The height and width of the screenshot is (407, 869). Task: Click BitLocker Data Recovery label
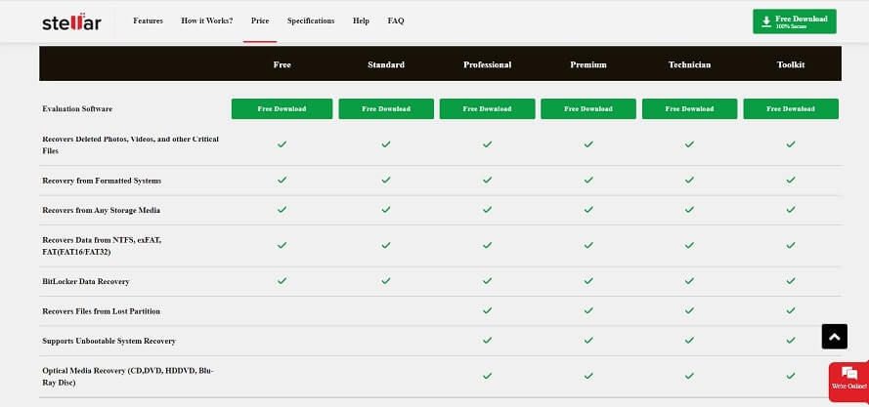[x=86, y=281]
